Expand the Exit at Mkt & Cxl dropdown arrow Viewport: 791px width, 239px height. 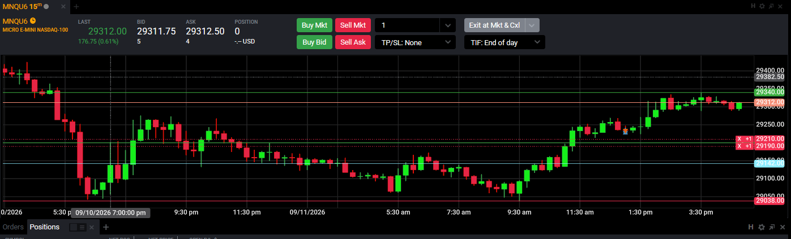[x=532, y=25]
